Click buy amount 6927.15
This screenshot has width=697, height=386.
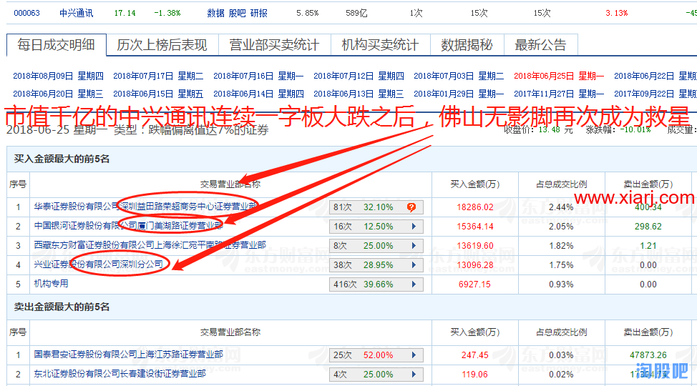(x=474, y=284)
